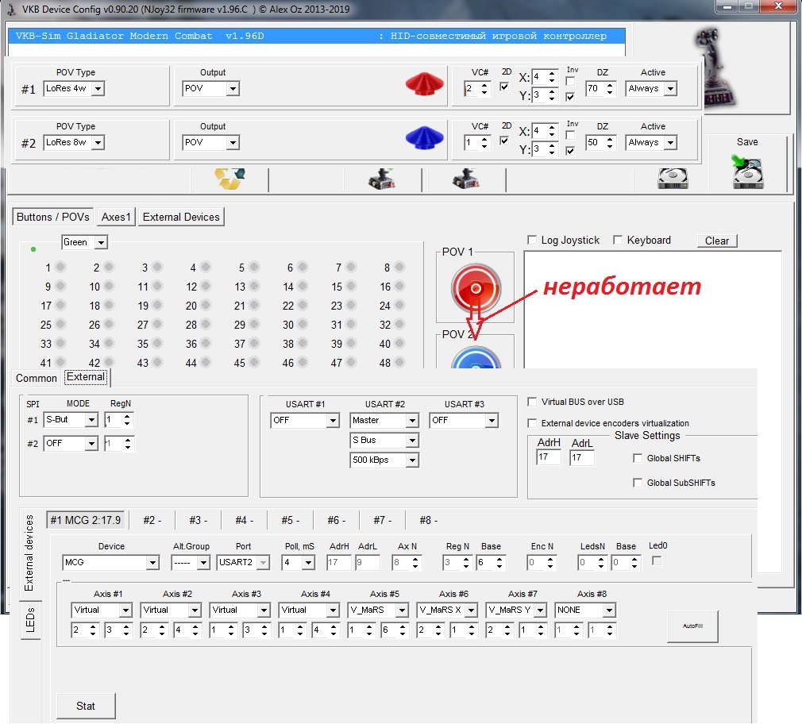Toggle X invert checkbox for POV #2
The height and width of the screenshot is (728, 802).
pyautogui.click(x=570, y=135)
